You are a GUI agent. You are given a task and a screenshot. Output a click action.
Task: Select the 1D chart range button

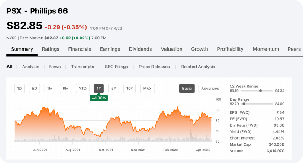(x=19, y=89)
